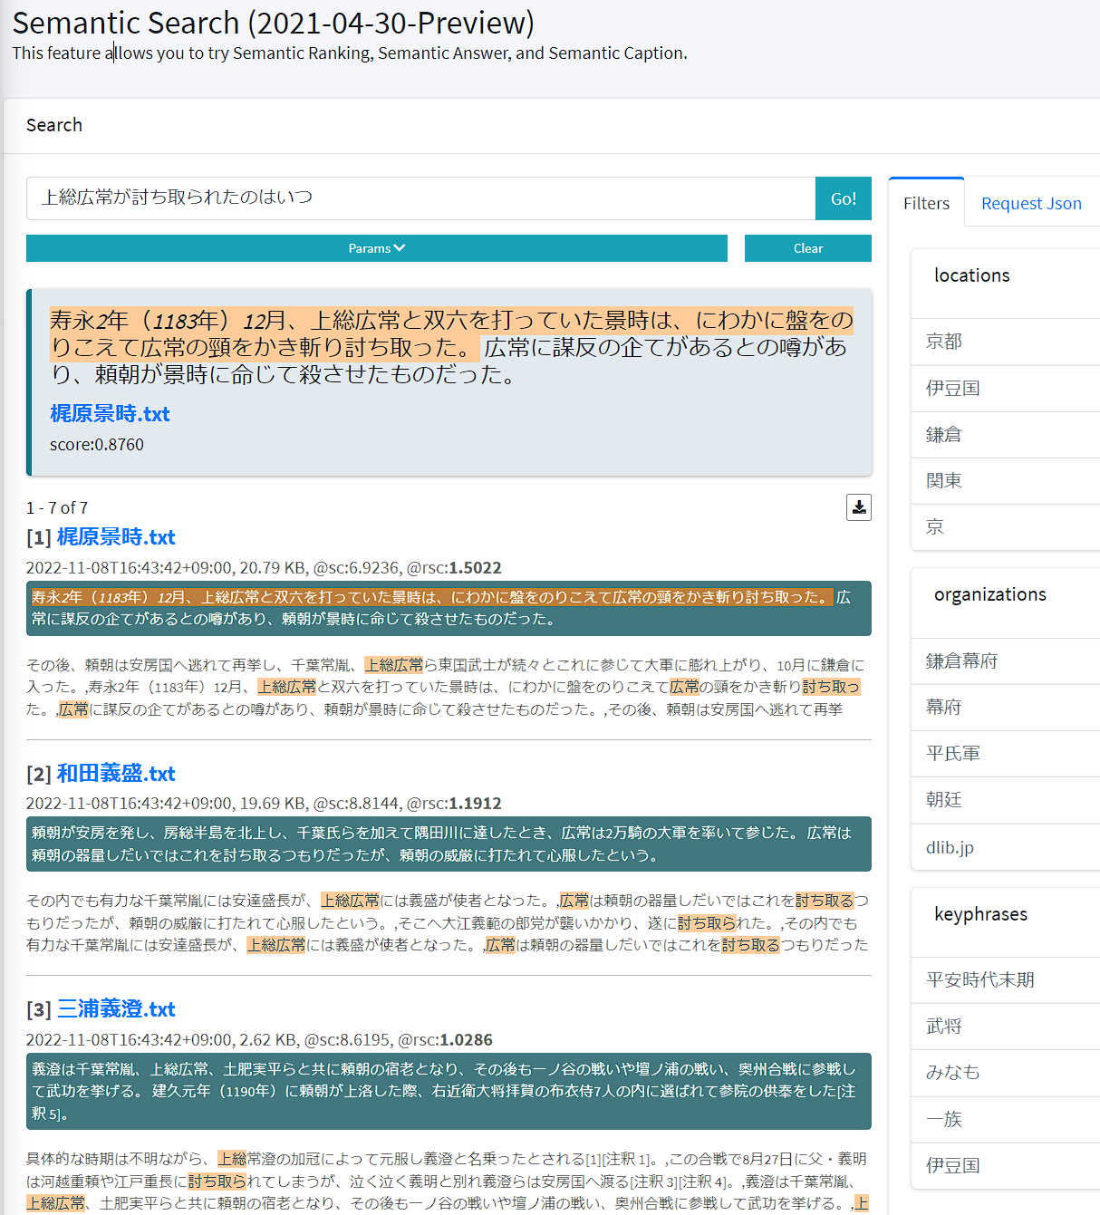Filter by organization 朝廷
Screen dimensions: 1100x1215
pos(1006,800)
